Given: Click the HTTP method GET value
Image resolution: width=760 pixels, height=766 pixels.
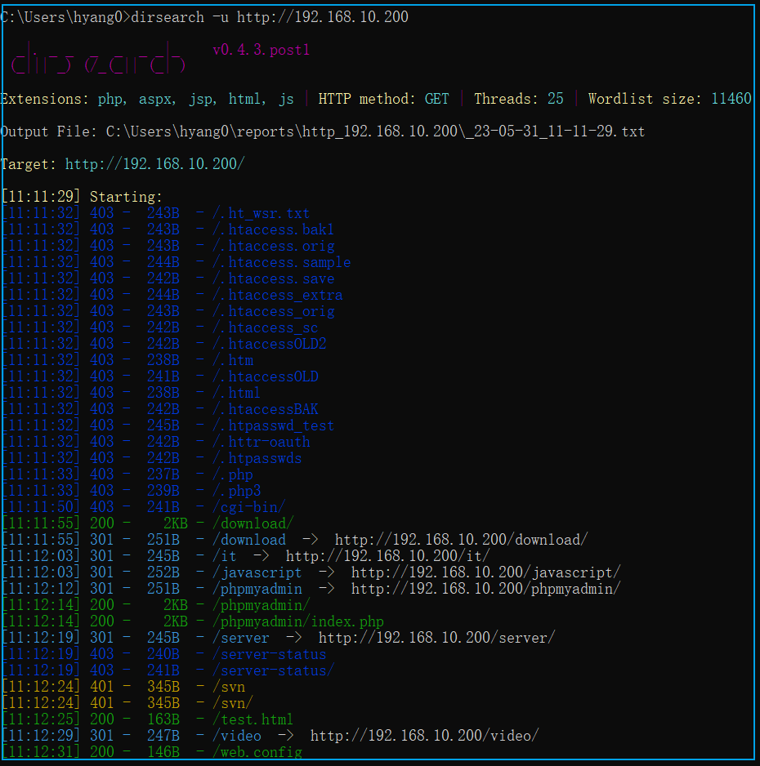Looking at the screenshot, I should point(436,99).
